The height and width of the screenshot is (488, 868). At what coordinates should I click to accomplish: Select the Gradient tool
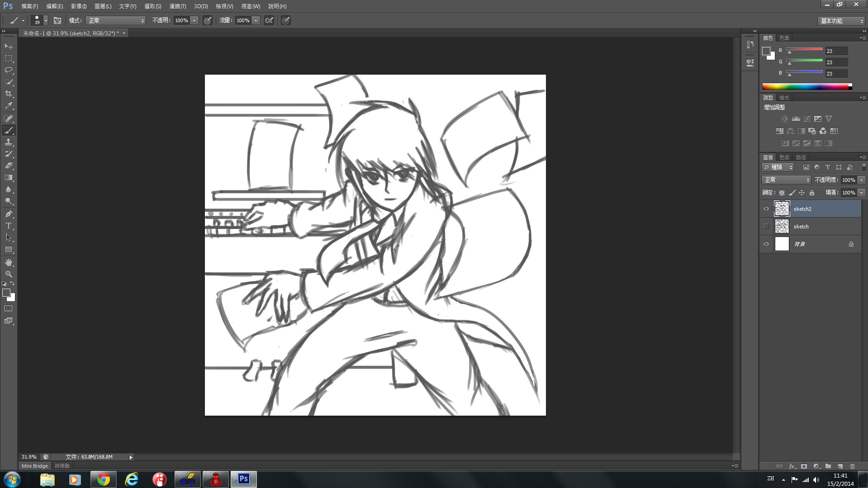coord(9,178)
